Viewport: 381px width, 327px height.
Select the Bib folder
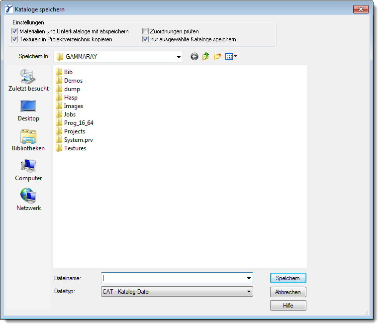[64, 72]
